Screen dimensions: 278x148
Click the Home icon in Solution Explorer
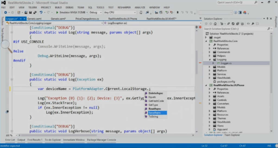click(x=215, y=24)
